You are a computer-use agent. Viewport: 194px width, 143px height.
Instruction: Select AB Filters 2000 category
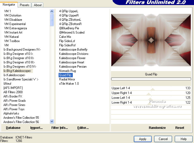point(13,92)
